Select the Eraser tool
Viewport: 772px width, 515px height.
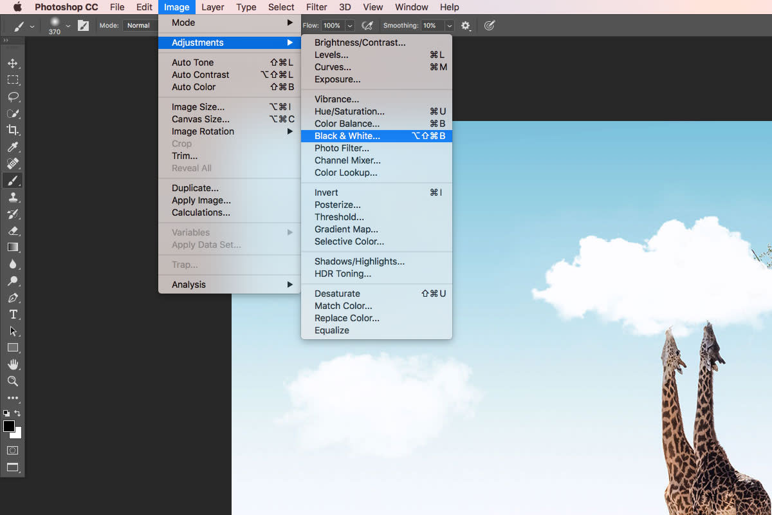tap(13, 230)
